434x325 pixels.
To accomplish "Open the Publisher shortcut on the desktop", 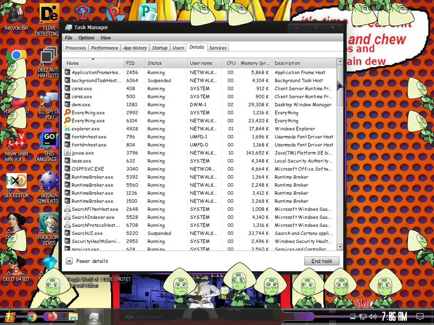I will [x=148, y=11].
